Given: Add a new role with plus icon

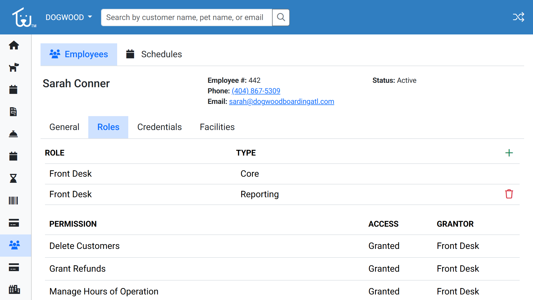Looking at the screenshot, I should (509, 153).
